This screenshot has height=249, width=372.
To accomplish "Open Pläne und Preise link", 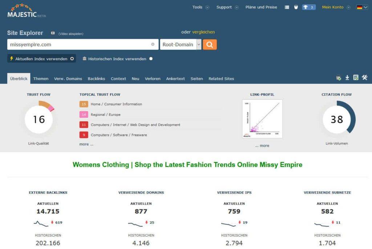I will [x=261, y=7].
